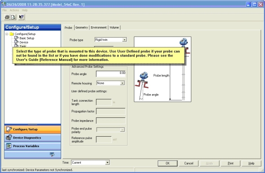This screenshot has height=173, width=265.
Task: Click the Cancel button
Action: 189,163
